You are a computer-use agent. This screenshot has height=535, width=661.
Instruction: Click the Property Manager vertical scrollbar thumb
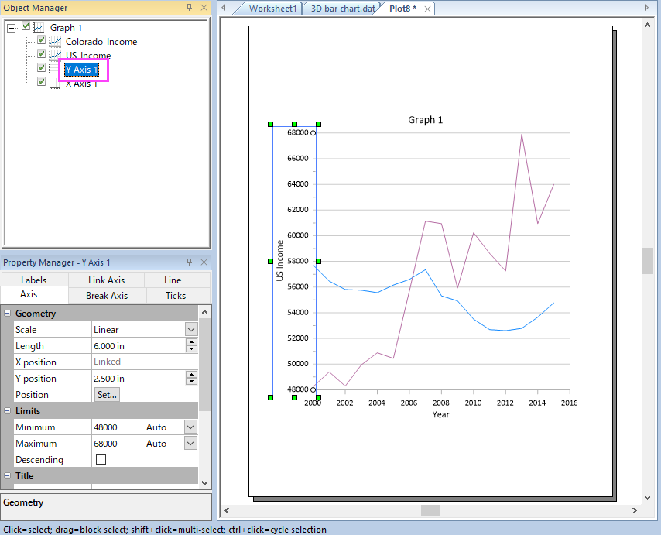205,365
